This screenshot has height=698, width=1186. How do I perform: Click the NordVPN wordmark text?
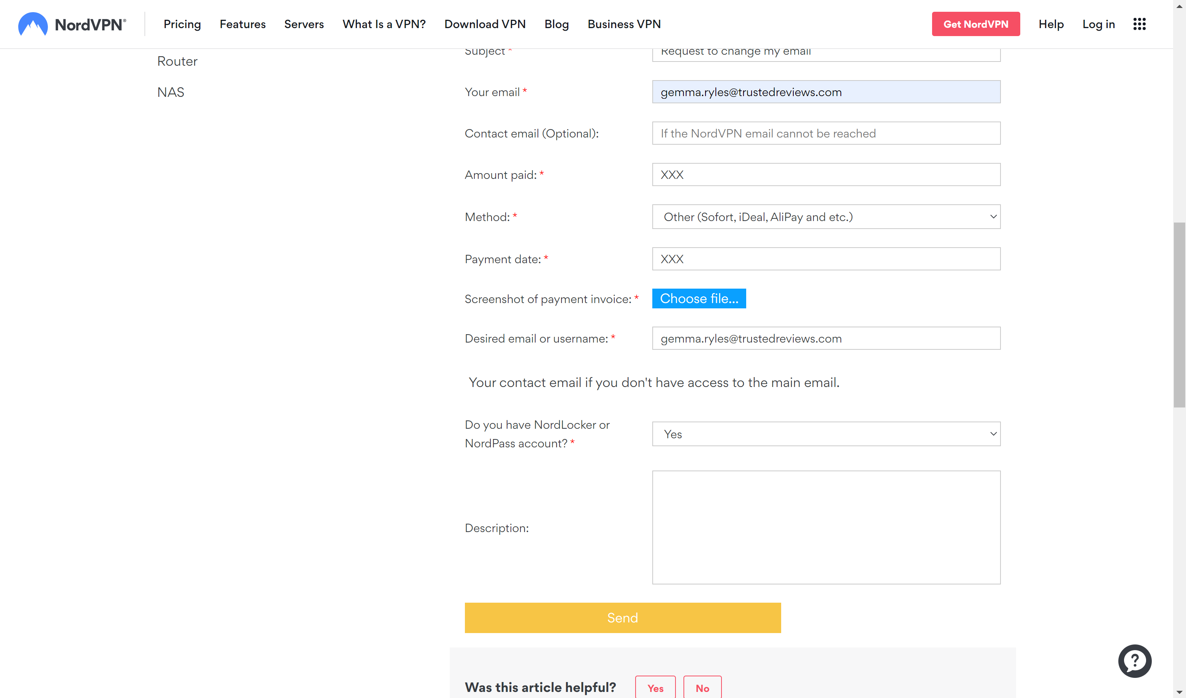click(x=90, y=25)
